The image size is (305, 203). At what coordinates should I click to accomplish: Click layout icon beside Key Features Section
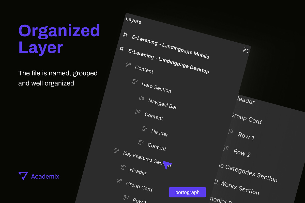[116, 151]
